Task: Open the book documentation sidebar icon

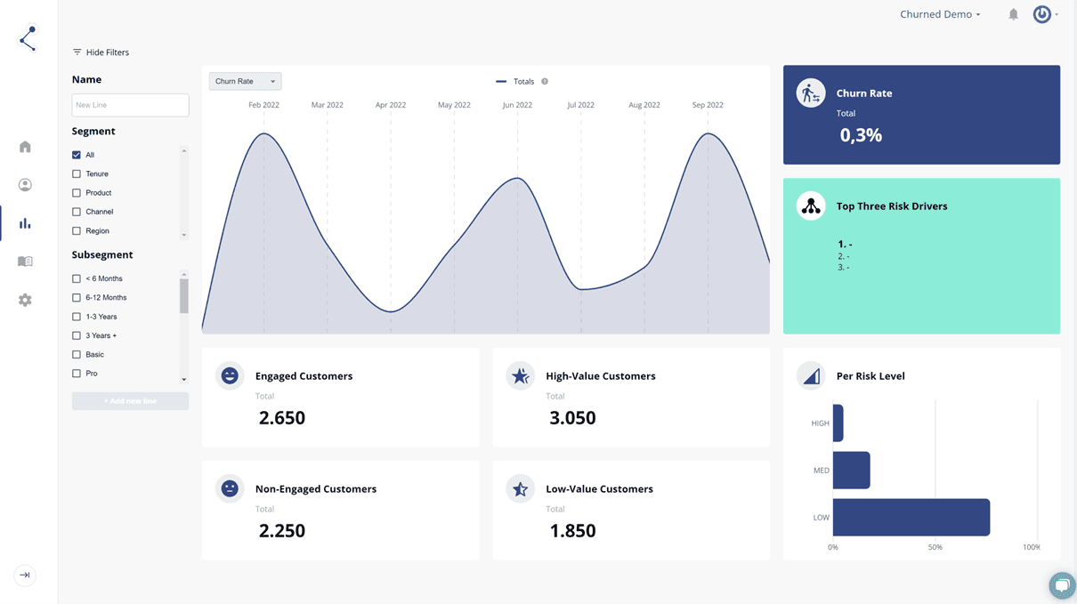Action: coord(25,262)
